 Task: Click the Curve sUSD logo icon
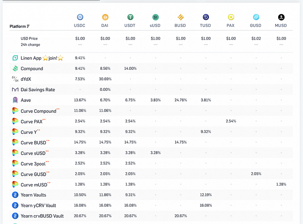15,153
